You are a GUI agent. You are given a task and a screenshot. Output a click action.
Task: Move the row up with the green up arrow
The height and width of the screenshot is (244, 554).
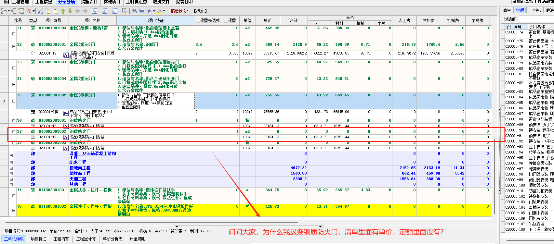coord(63,11)
